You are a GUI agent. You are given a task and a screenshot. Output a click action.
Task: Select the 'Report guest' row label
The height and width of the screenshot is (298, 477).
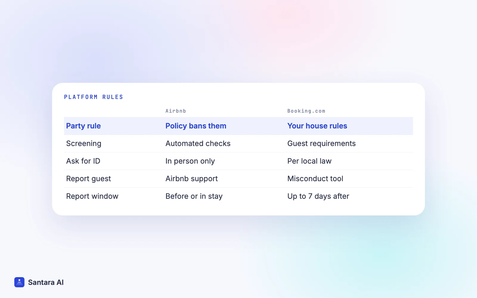[89, 179]
